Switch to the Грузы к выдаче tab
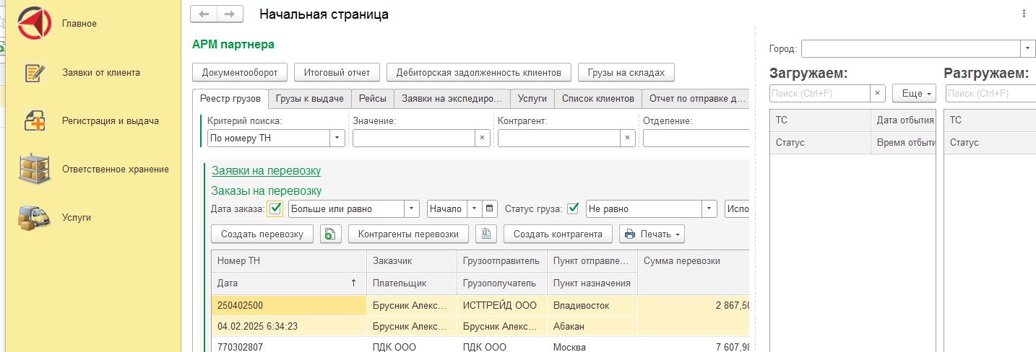This screenshot has width=1036, height=352. pyautogui.click(x=310, y=99)
